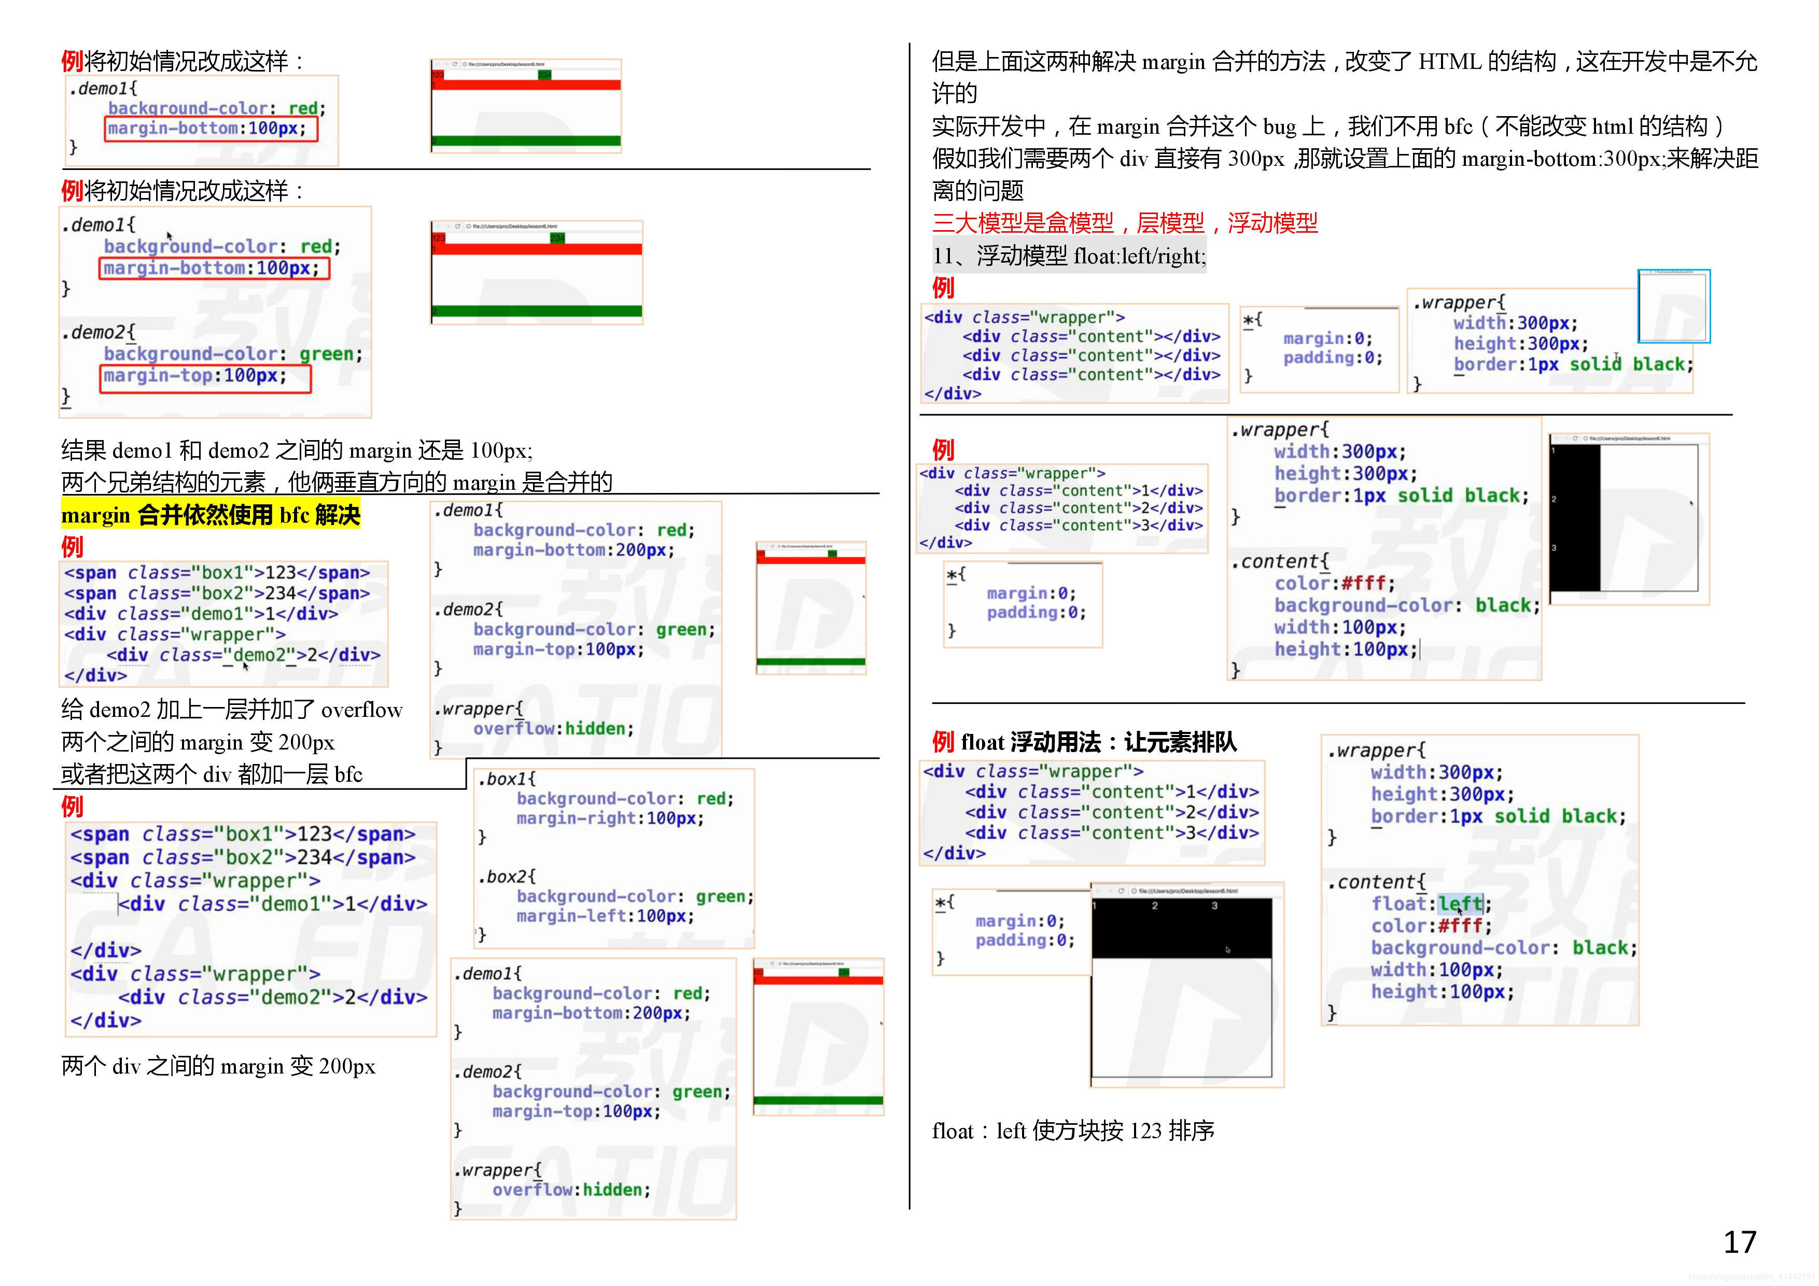
Task: Click info icon beside URL in vertical column screenshot
Action: pyautogui.click(x=1585, y=438)
